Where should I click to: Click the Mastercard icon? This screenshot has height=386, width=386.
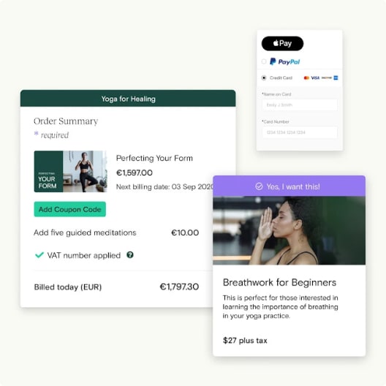click(306, 77)
